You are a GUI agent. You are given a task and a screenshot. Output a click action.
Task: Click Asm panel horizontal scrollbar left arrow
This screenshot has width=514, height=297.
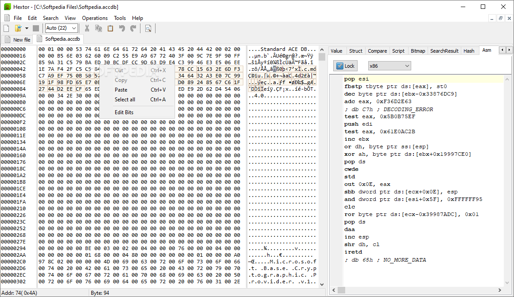(x=334, y=290)
